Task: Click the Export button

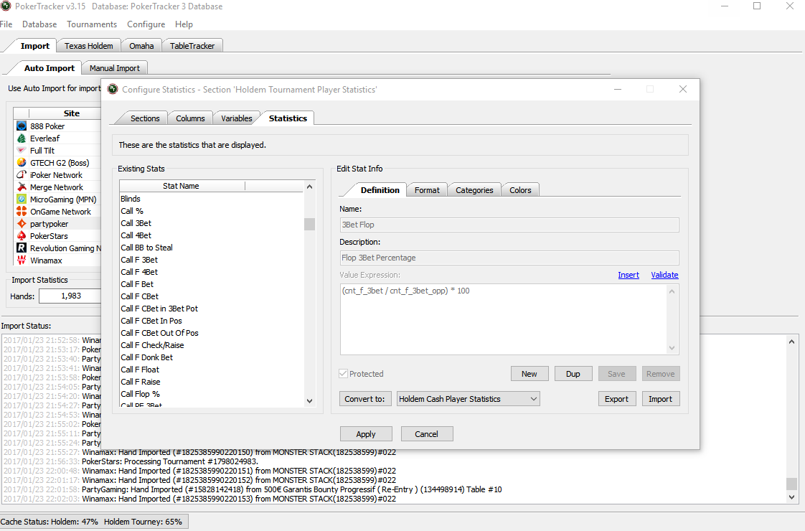Action: click(x=616, y=399)
